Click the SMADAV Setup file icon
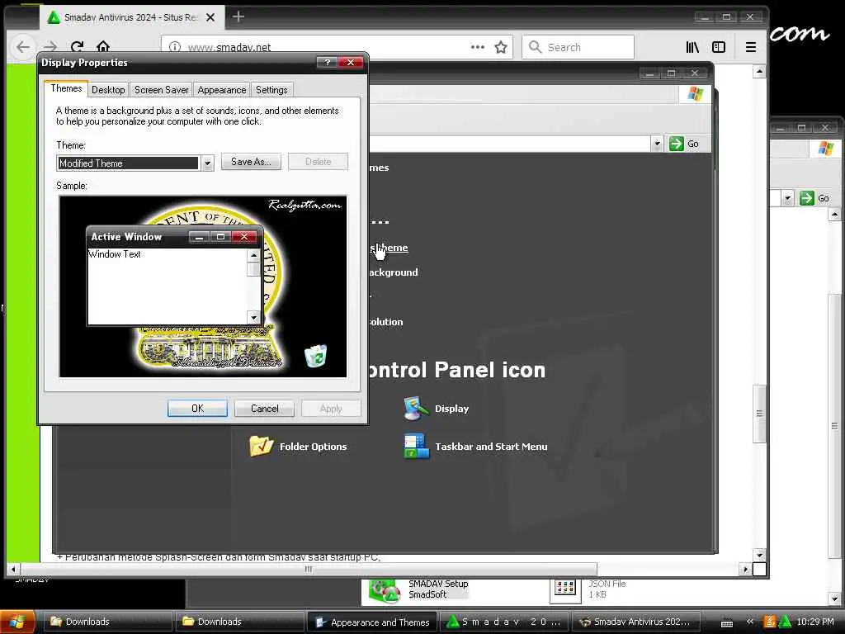Image resolution: width=845 pixels, height=634 pixels. click(384, 590)
